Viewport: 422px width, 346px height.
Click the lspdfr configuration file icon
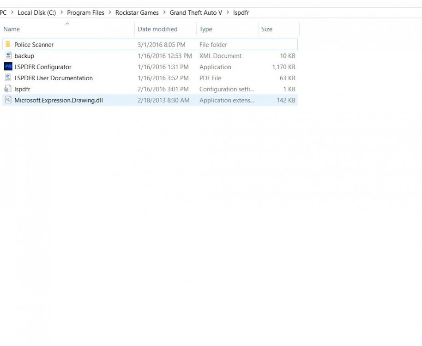click(8, 89)
